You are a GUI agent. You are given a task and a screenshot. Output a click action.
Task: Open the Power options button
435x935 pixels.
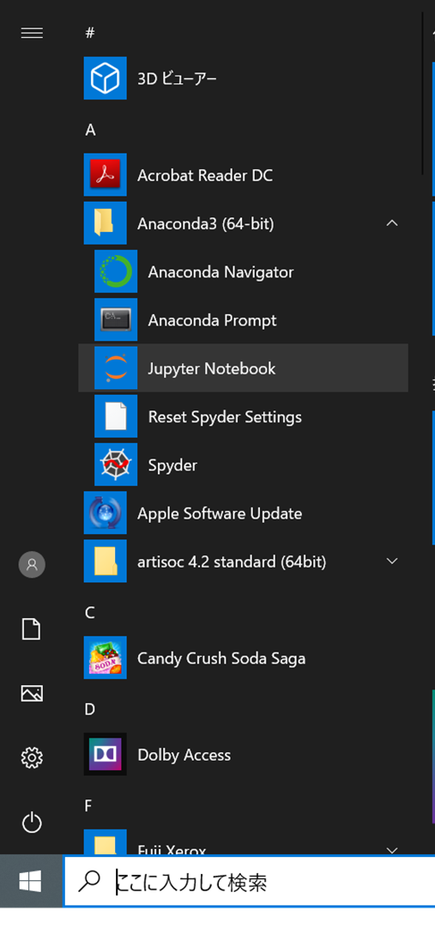coord(32,823)
